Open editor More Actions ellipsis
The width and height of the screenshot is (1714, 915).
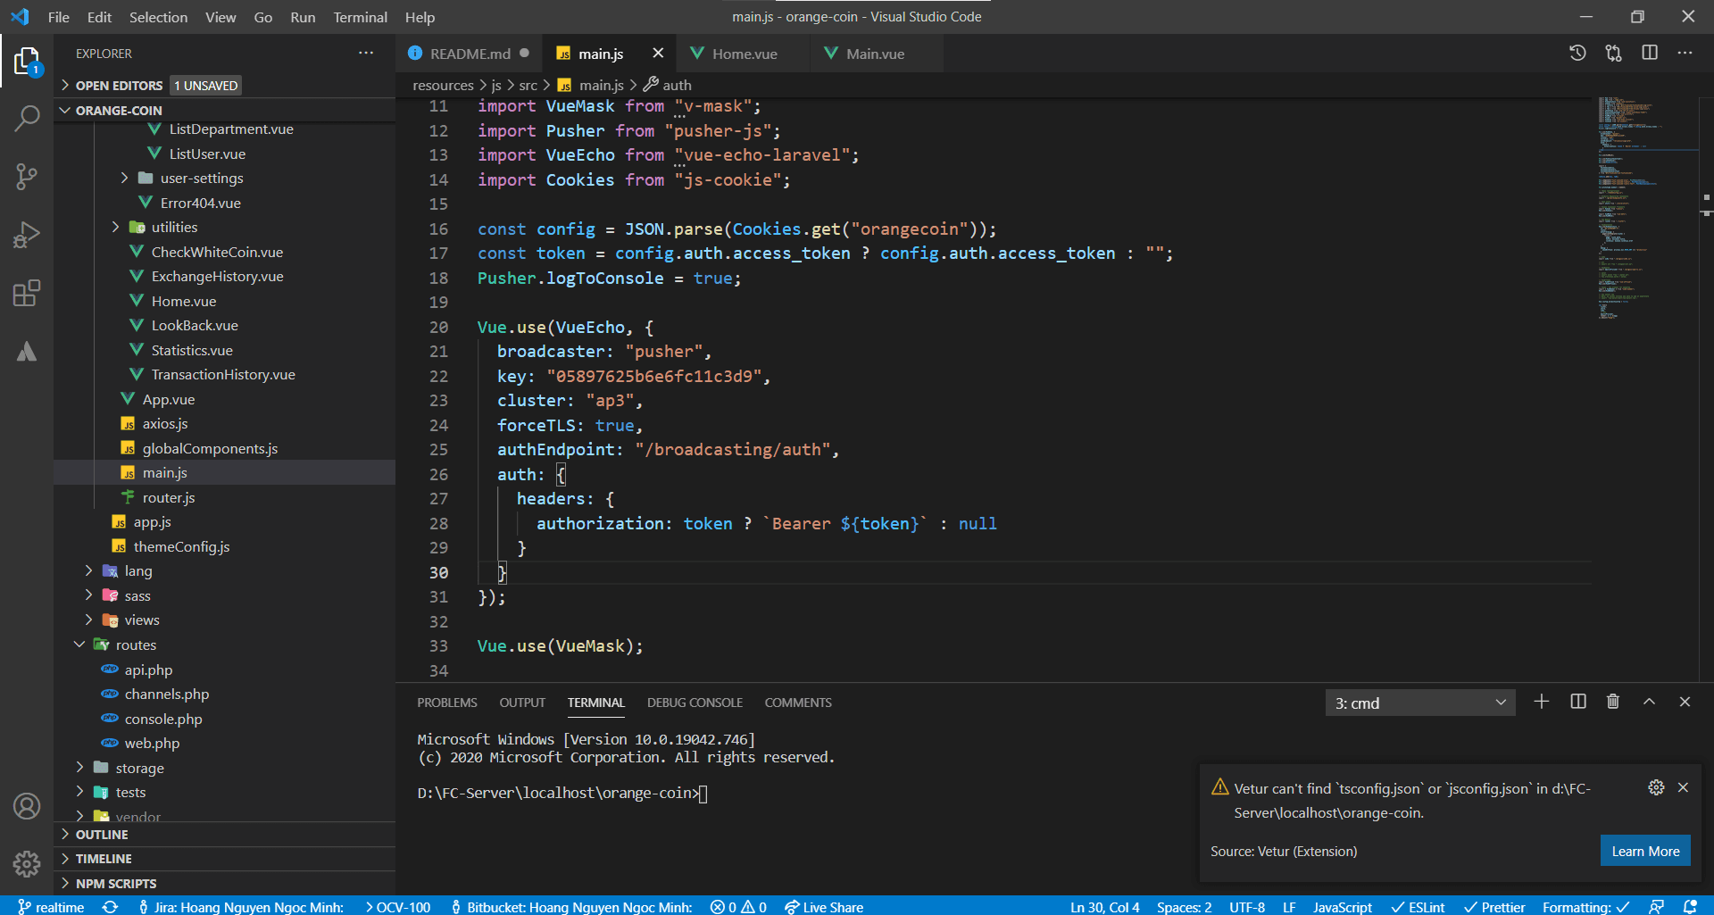1685,54
